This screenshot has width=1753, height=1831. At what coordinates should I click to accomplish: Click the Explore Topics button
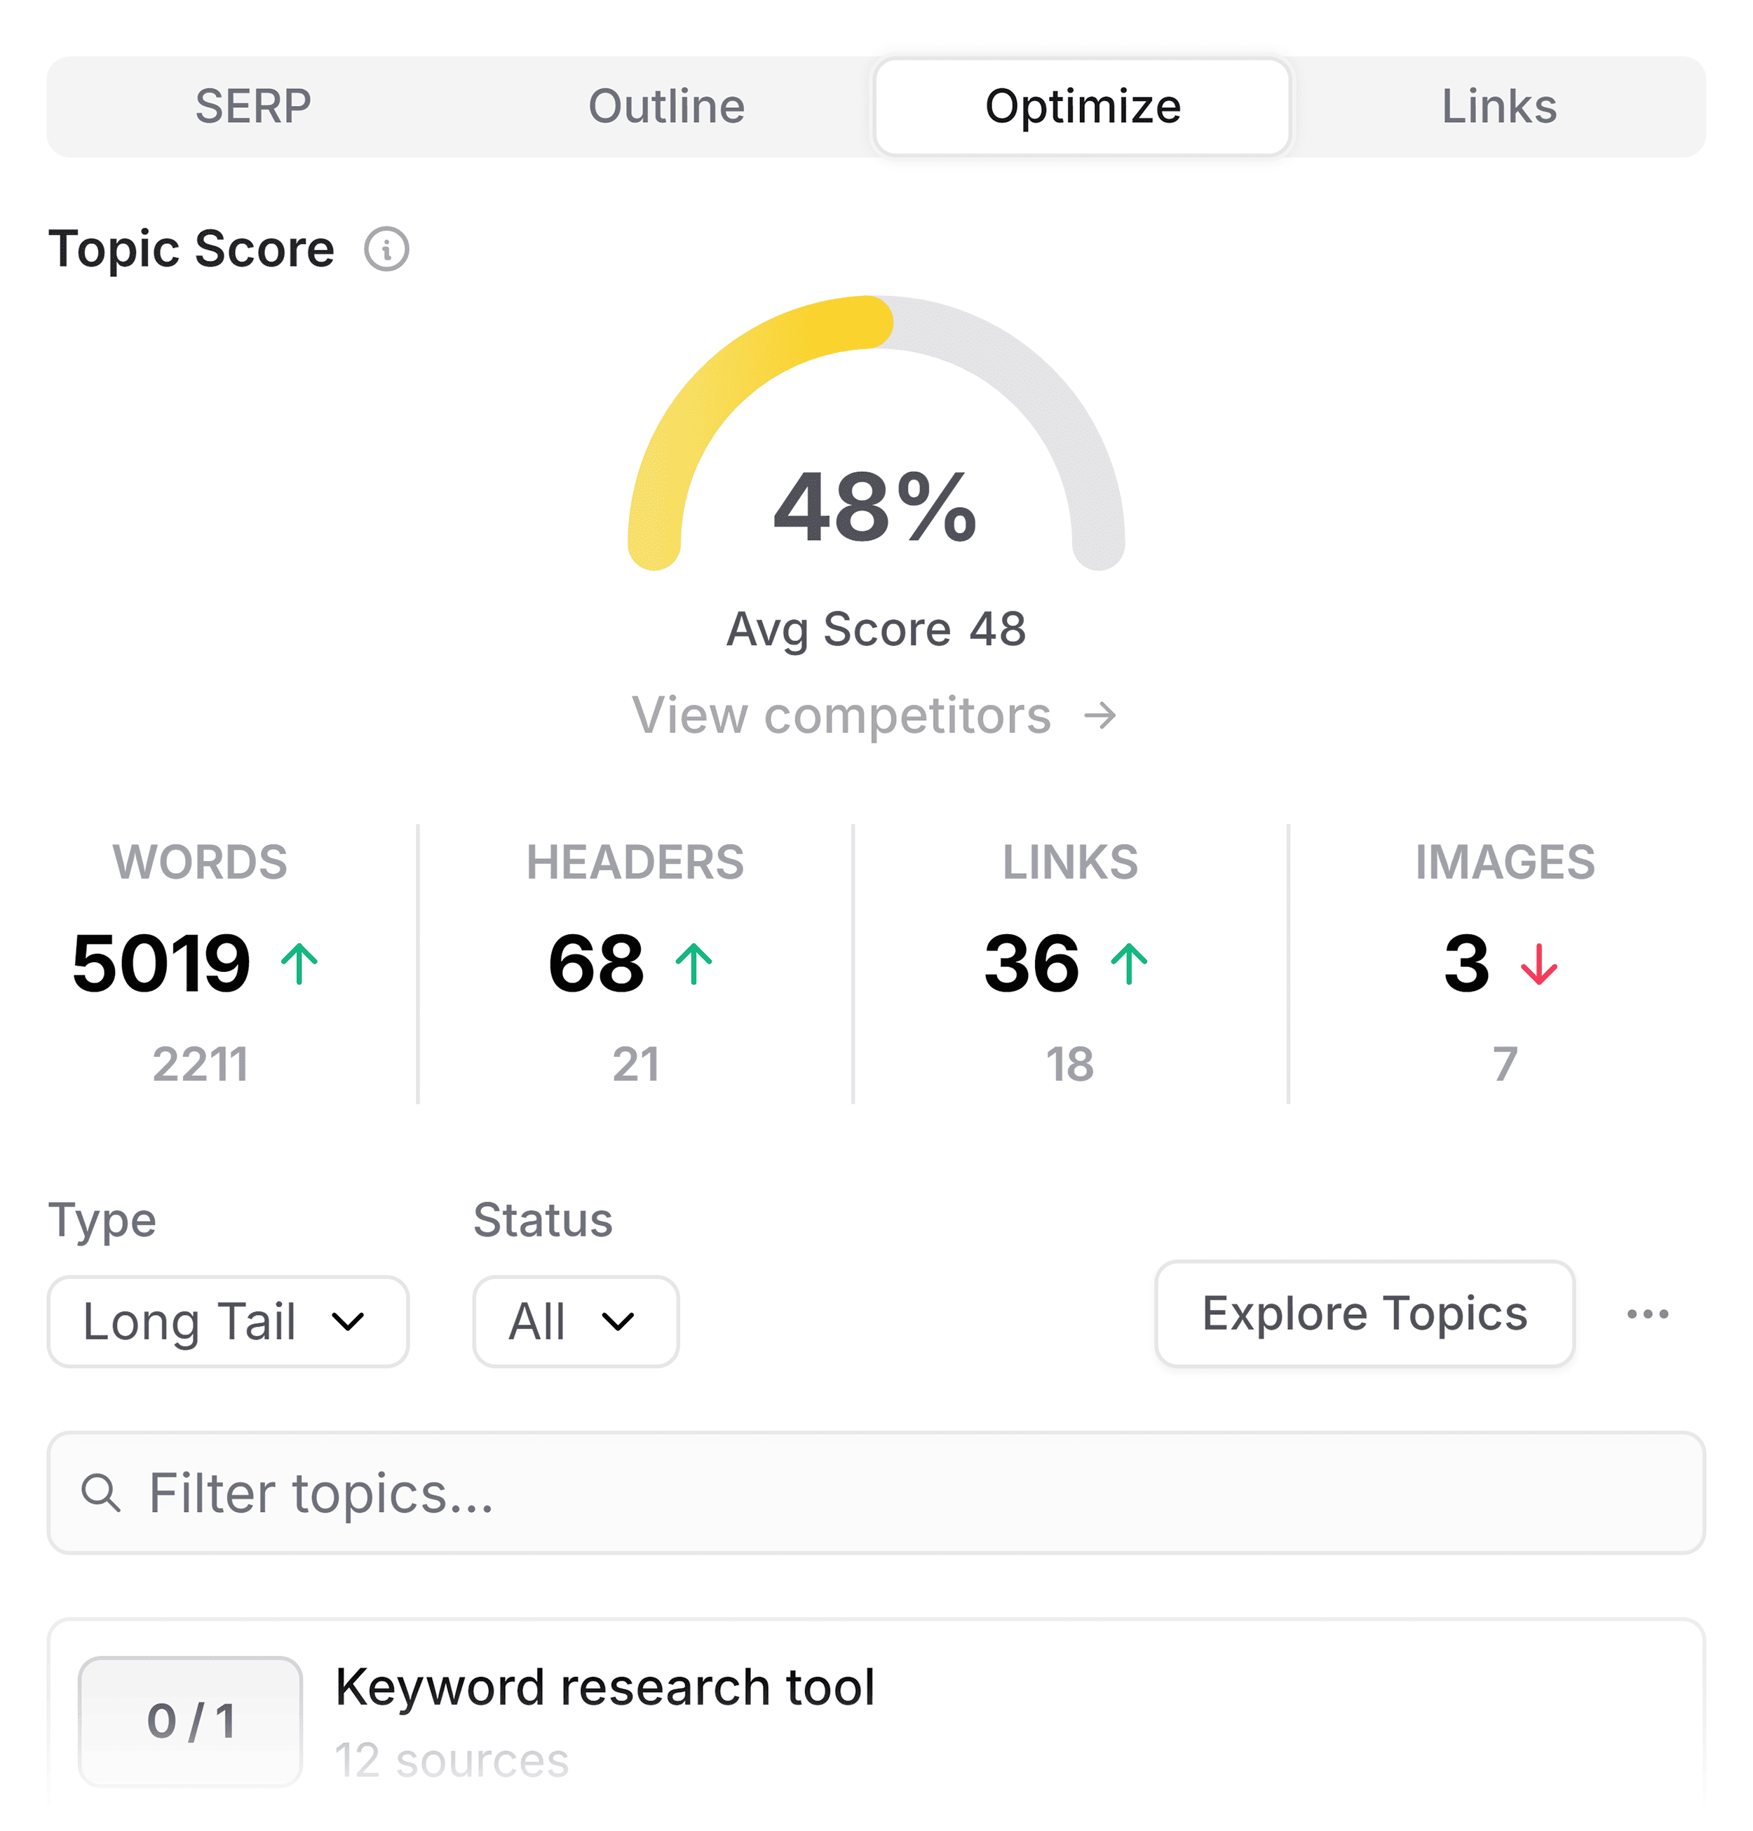(x=1362, y=1313)
